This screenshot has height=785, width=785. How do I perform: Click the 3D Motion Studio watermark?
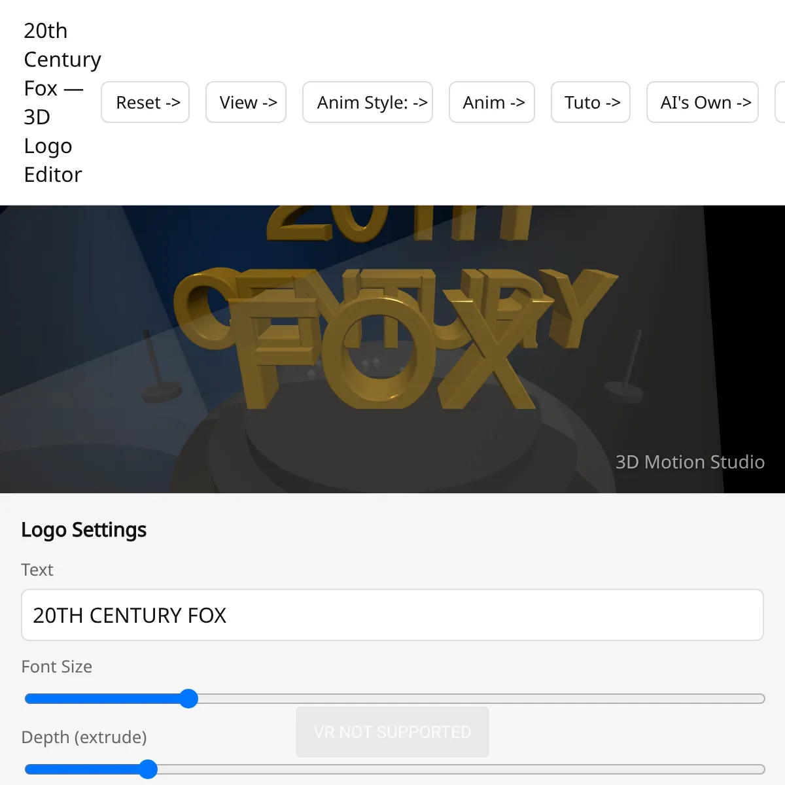pos(690,462)
